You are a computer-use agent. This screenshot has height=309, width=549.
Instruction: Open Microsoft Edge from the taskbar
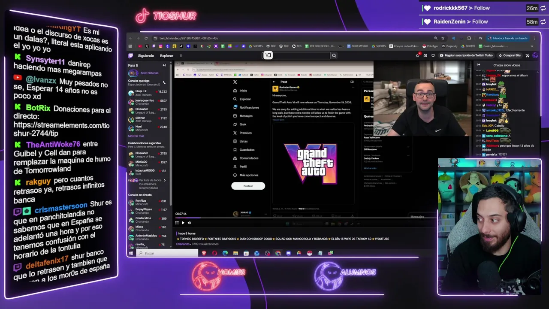tap(225, 253)
